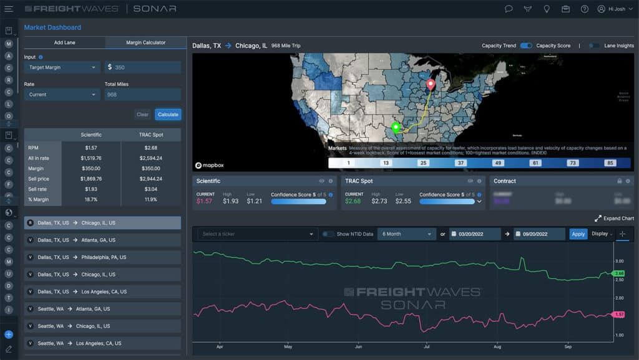Expand the Rate dropdown showing Current

[61, 94]
